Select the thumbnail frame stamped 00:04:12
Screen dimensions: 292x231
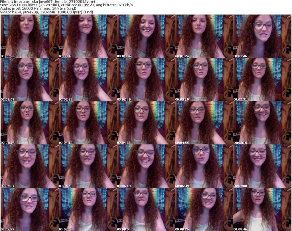88,123
